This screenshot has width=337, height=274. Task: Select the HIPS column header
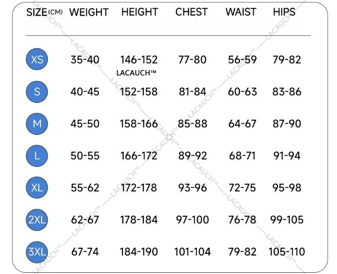click(x=284, y=12)
